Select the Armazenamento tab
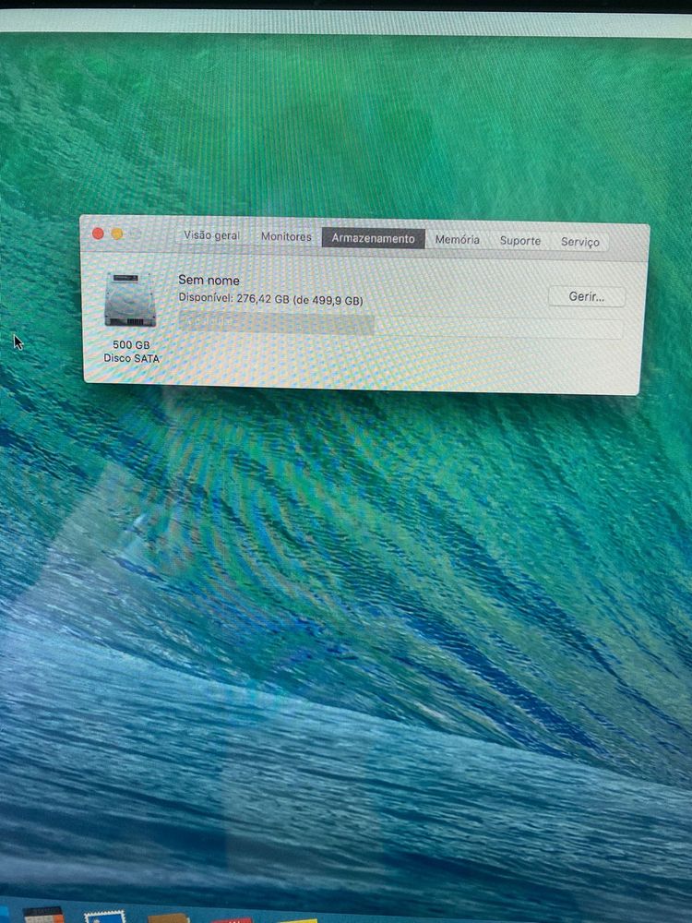This screenshot has width=692, height=923. pos(373,238)
